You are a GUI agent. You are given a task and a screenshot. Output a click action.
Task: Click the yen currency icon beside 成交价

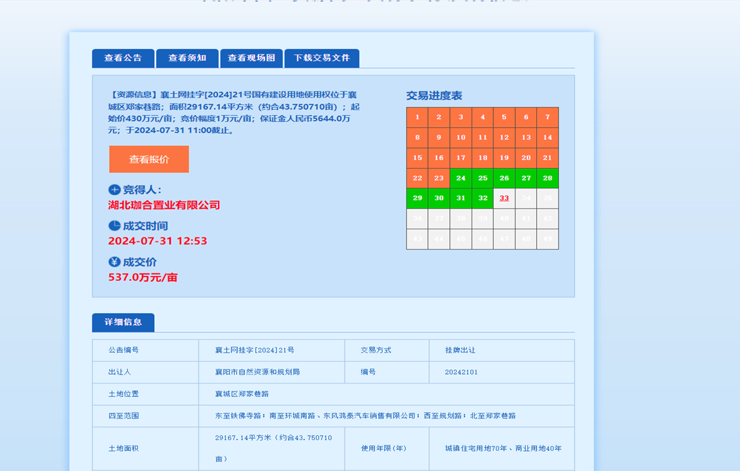pyautogui.click(x=114, y=262)
